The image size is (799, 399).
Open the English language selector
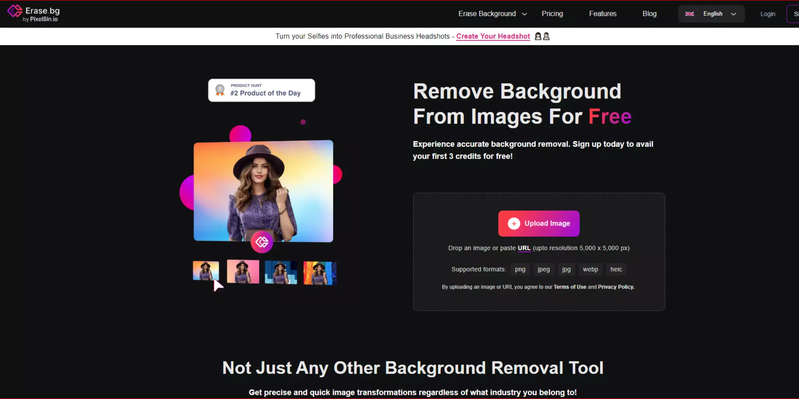[x=711, y=14]
